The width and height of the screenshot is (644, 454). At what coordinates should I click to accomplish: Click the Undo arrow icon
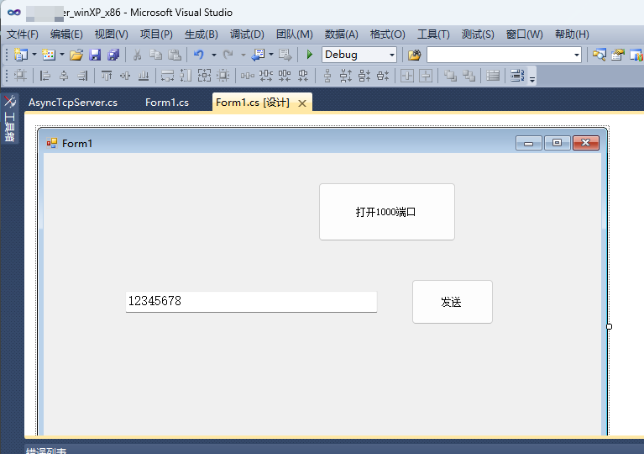(x=199, y=55)
